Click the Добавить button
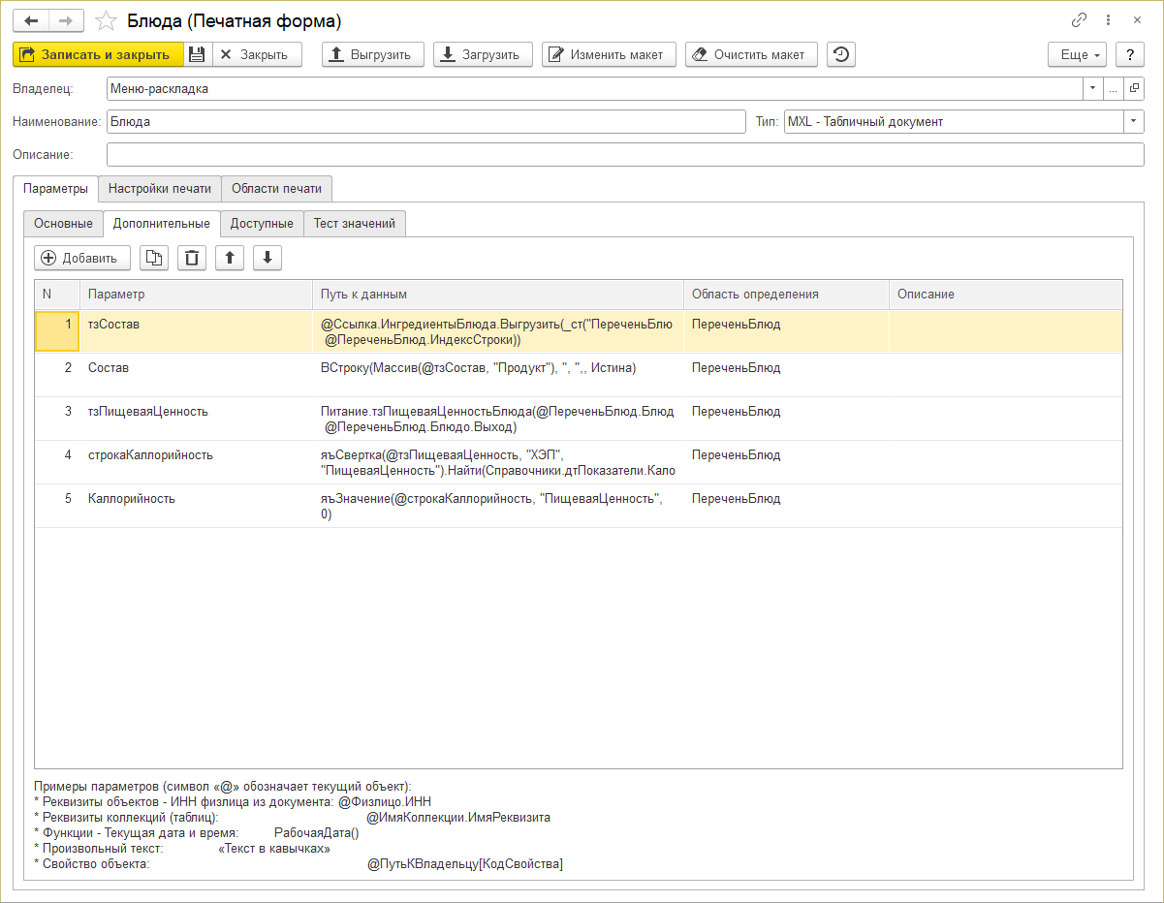The height and width of the screenshot is (903, 1164). pyautogui.click(x=82, y=258)
